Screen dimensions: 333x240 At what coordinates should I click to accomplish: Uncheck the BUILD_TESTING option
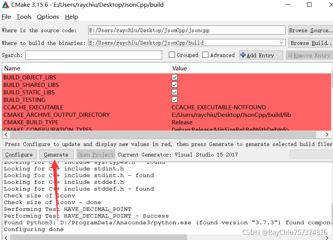[x=174, y=100]
